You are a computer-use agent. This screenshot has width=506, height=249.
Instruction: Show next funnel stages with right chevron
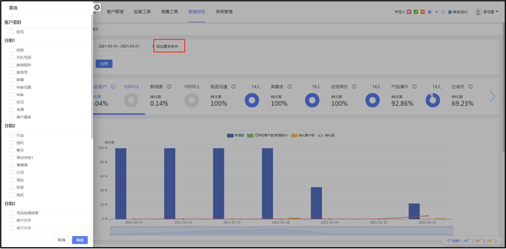[x=493, y=96]
